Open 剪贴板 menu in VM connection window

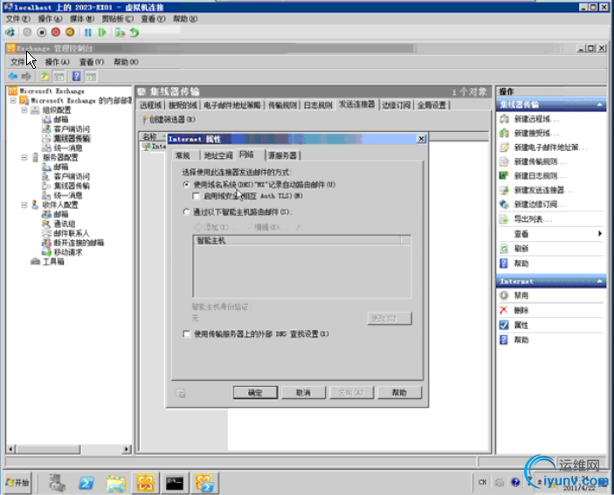[x=118, y=19]
